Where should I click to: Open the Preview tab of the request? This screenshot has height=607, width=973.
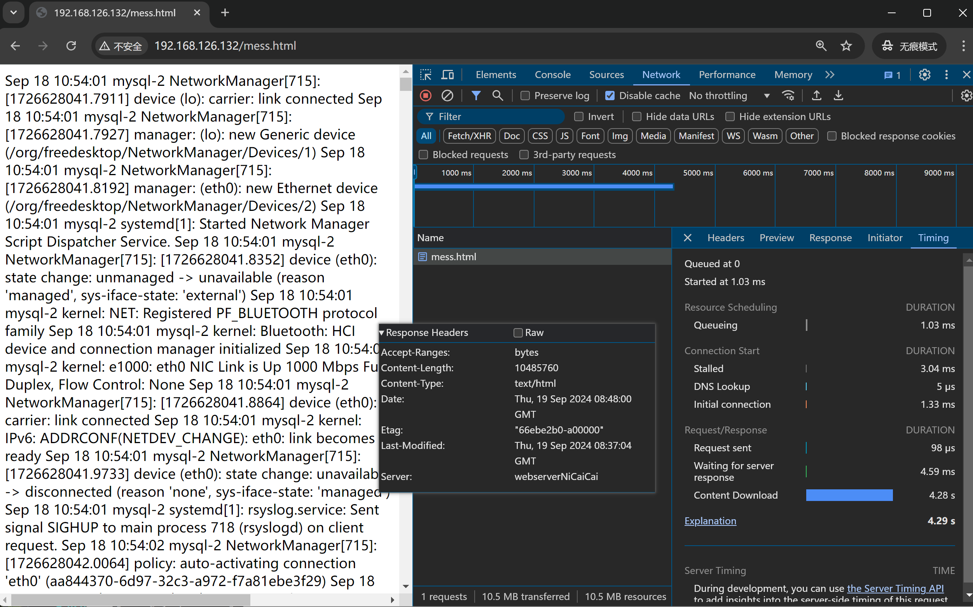[776, 238]
